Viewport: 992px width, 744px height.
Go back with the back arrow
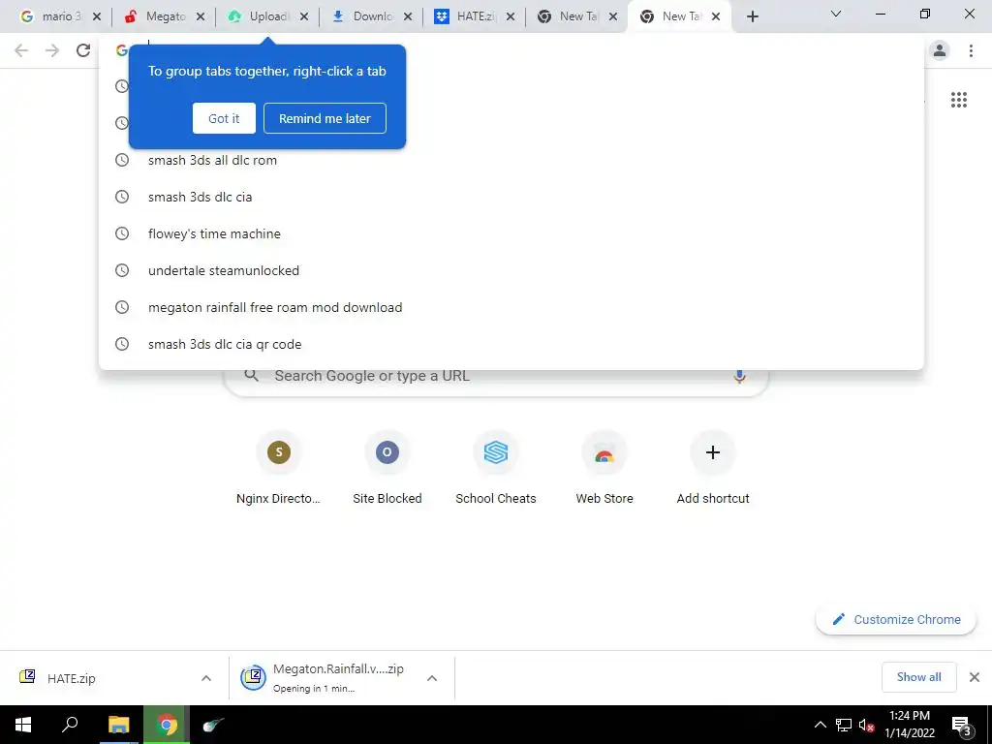pos(21,50)
